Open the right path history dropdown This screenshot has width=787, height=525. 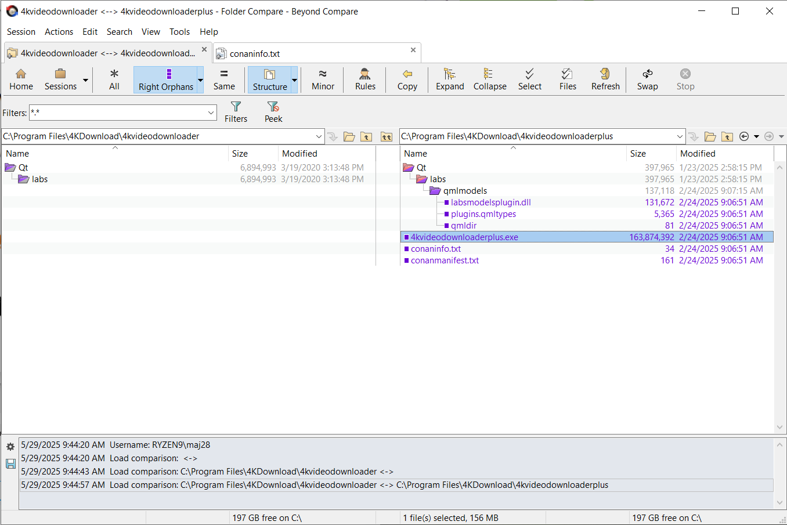680,136
